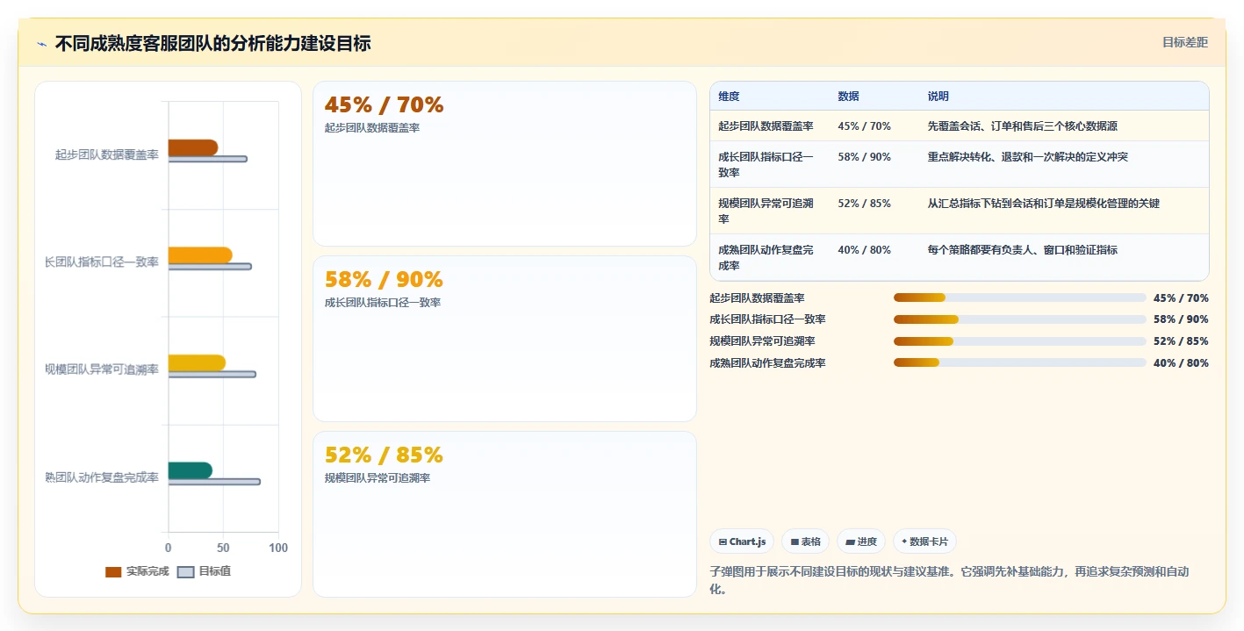Viewport: 1244px width, 631px height.
Task: Click description 重点解决转化、退款和一次解决的定义冲突
Action: [x=1028, y=157]
